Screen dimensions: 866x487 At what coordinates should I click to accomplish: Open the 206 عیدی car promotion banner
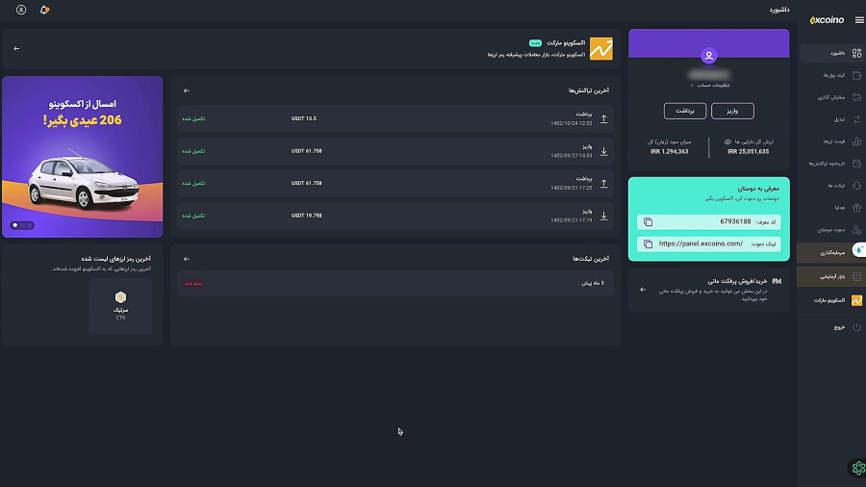click(83, 157)
